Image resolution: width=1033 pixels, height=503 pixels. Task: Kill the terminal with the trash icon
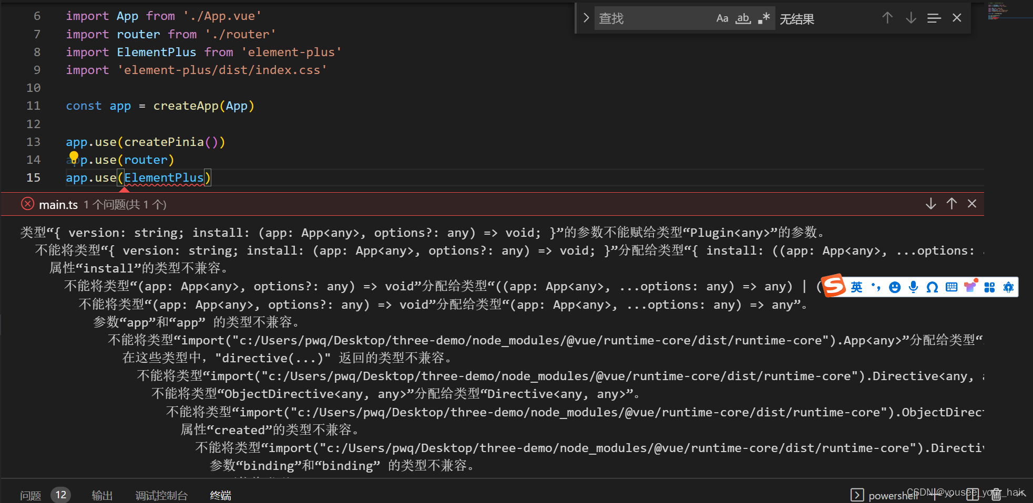[996, 495]
